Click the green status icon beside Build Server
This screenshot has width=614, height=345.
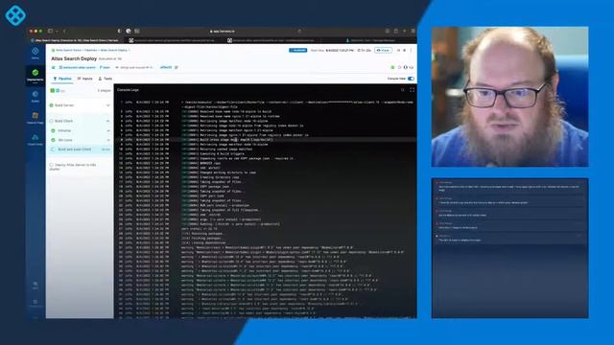coord(51,105)
